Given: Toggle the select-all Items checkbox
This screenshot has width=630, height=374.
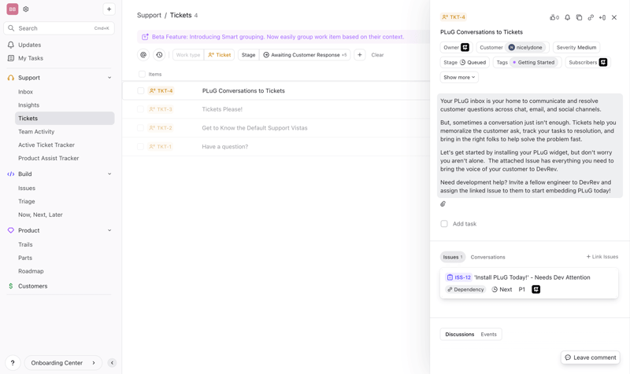Looking at the screenshot, I should pos(142,74).
